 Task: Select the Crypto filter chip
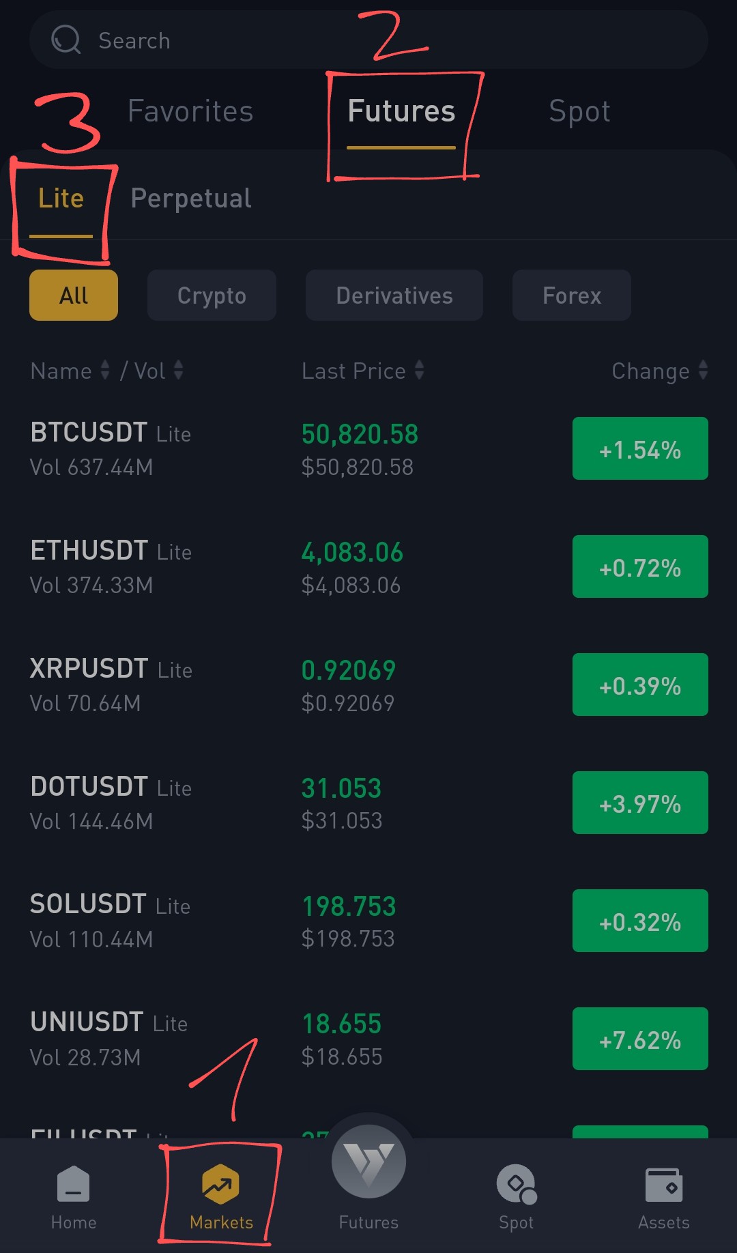tap(212, 295)
